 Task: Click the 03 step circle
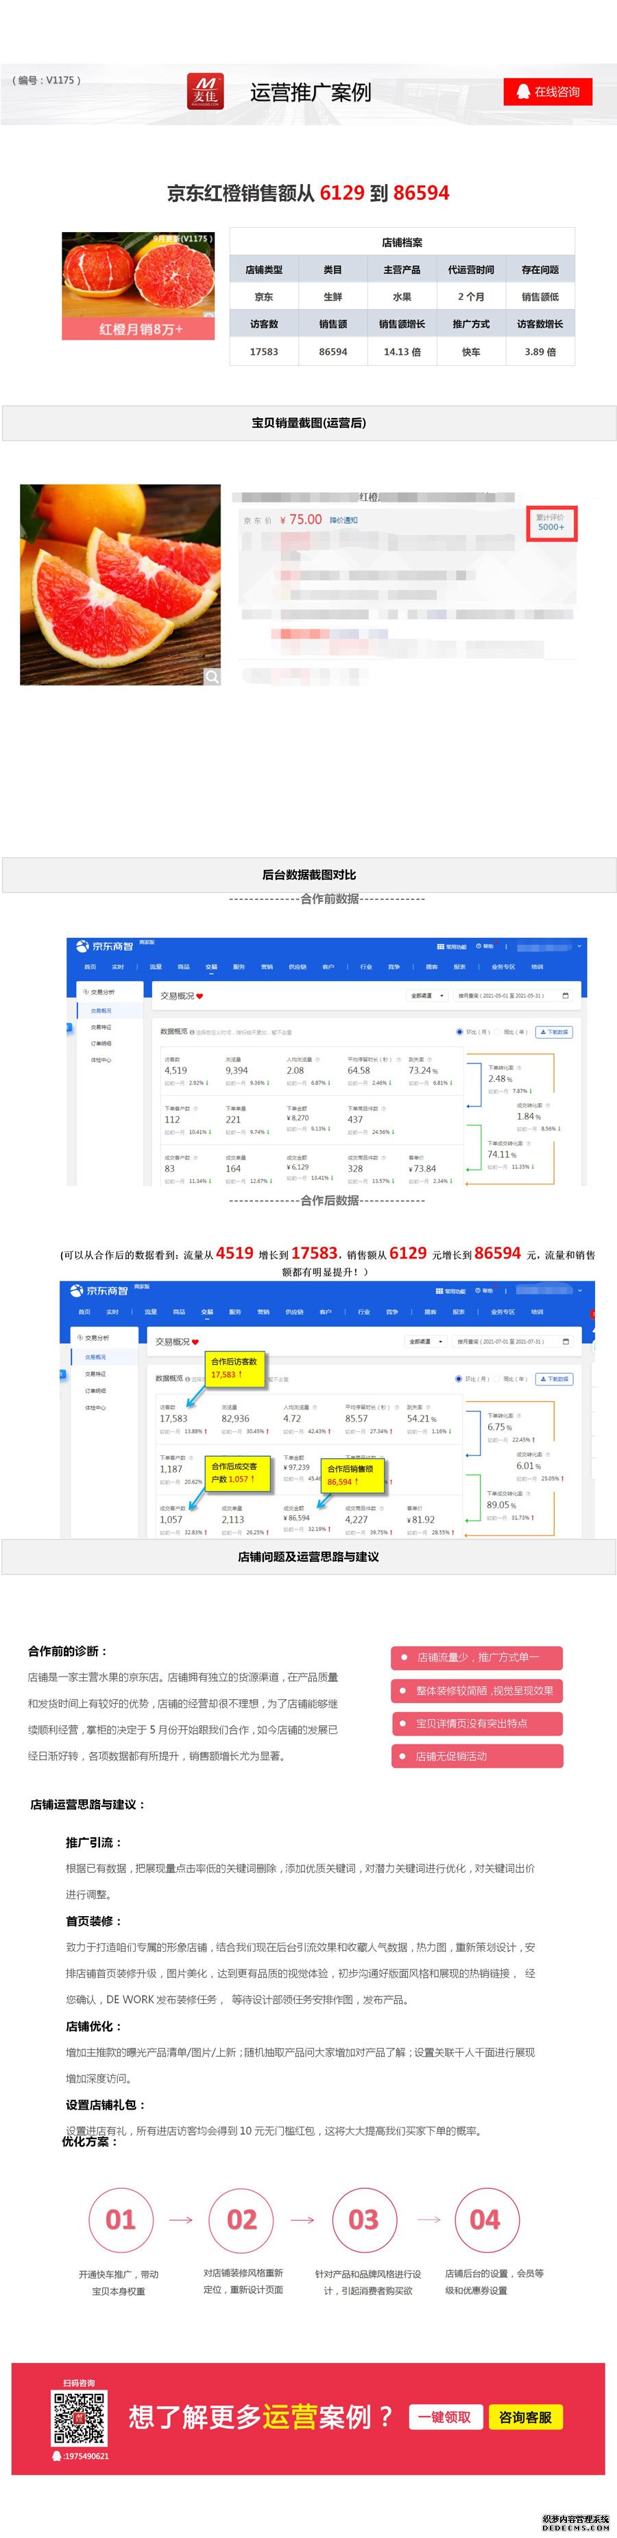[363, 2219]
